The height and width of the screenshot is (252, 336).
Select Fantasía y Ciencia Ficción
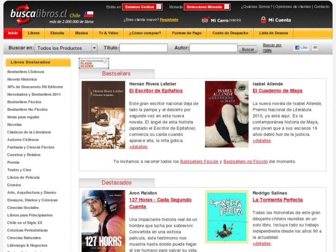coord(31,147)
